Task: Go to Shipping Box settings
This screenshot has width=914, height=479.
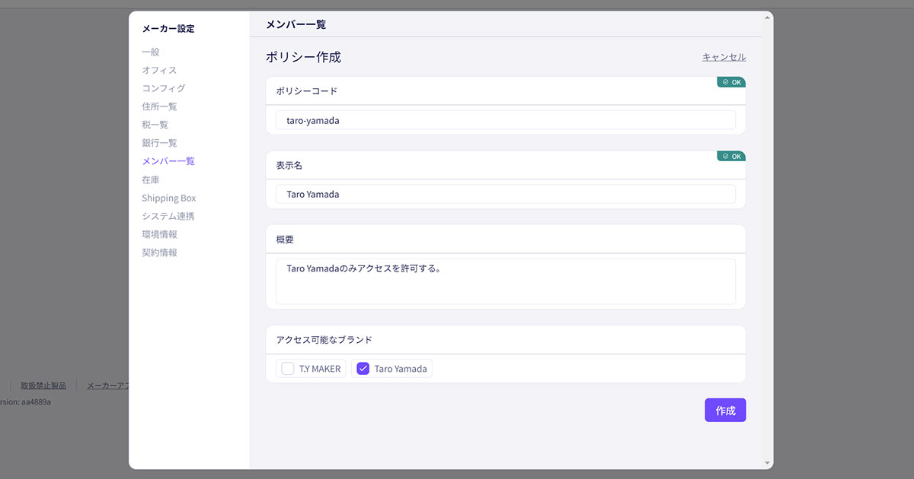Action: 168,198
